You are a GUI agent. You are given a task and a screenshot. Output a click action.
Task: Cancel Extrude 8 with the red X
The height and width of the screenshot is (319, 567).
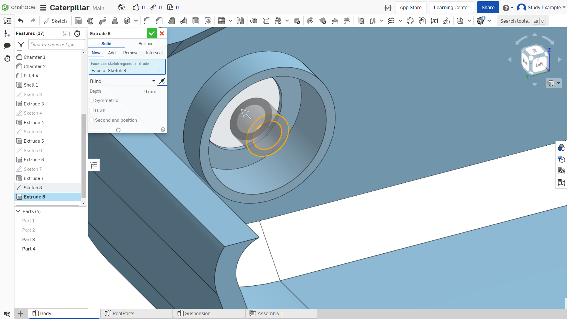pos(162,33)
